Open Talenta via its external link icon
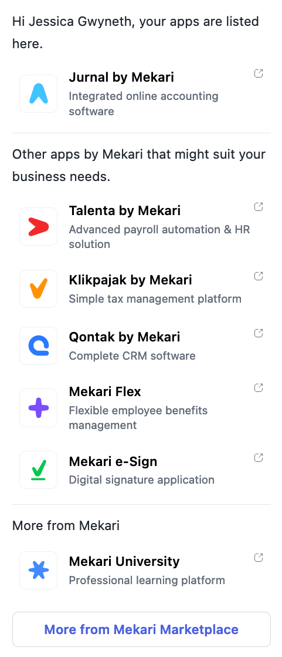 click(x=259, y=207)
